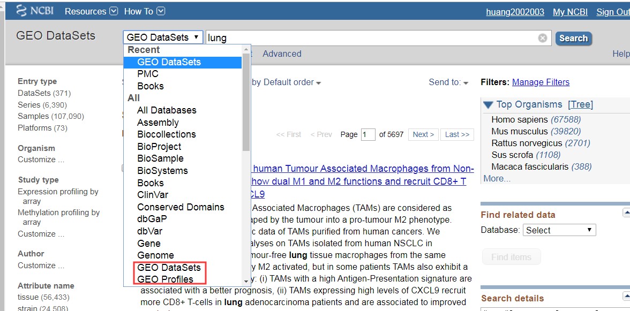This screenshot has width=630, height=311.
Task: Open Advanced search
Action: [282, 54]
